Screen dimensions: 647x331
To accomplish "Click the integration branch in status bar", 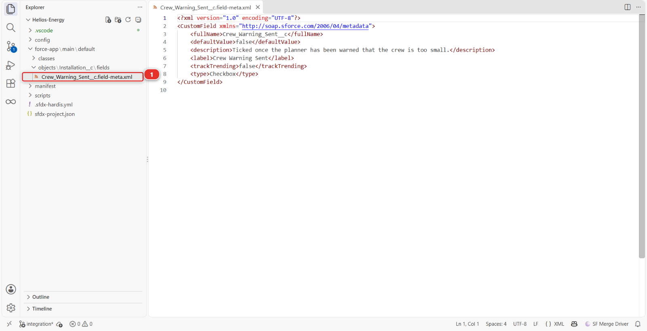I will (x=36, y=324).
